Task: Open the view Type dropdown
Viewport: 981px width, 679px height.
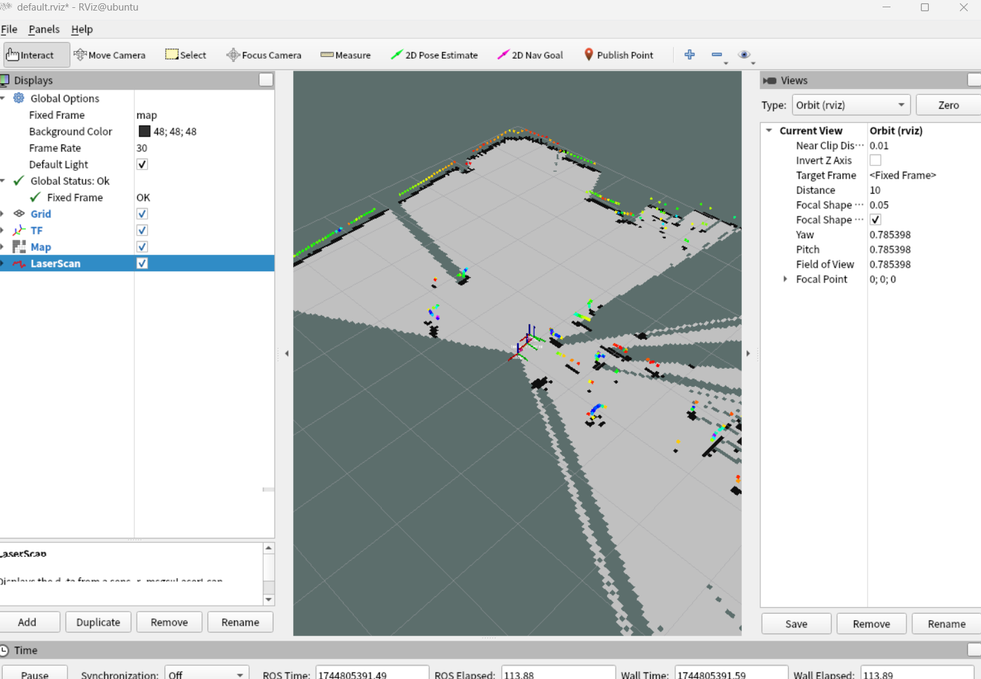Action: pos(851,105)
